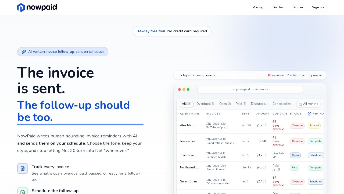
Task: Click the Overdue status badge for Sarah Chen
Action: click(297, 182)
